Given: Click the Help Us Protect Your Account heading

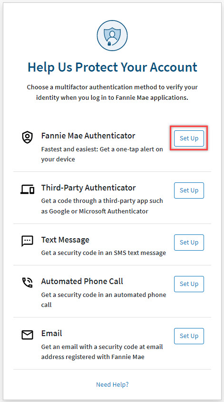Looking at the screenshot, I should 112,67.
